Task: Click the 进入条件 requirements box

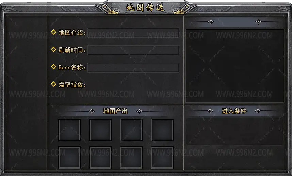Action: click(235, 132)
